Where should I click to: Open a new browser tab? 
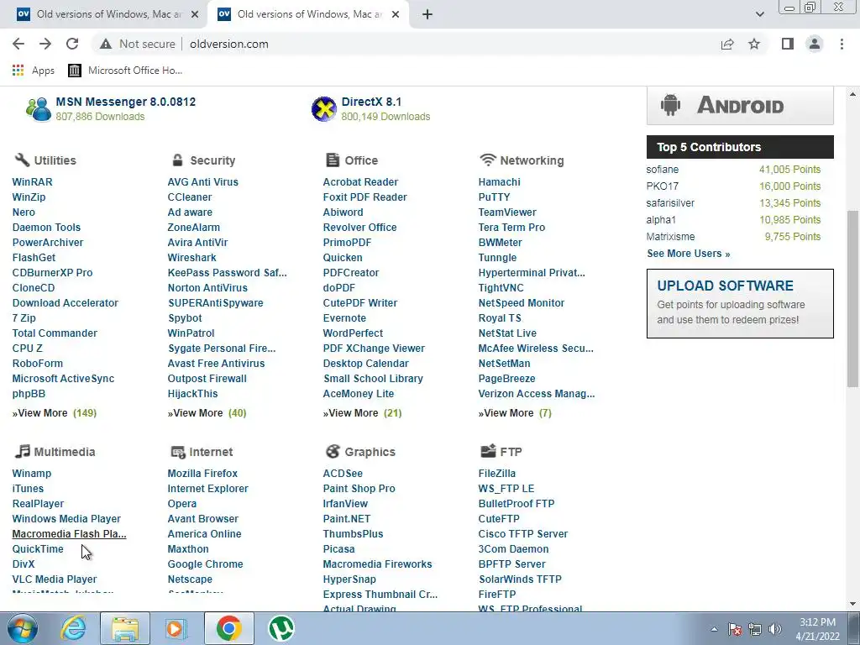(427, 14)
